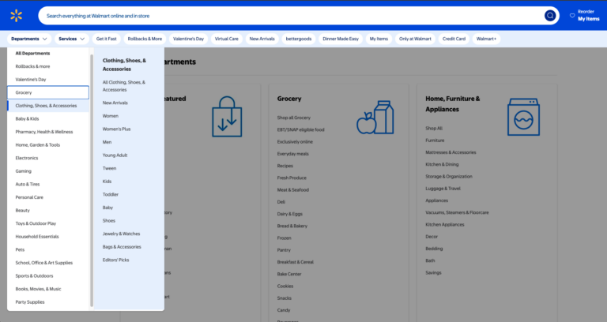Screen dimensions: 607x322
Task: Click the Reorder heart icon
Action: (571, 16)
